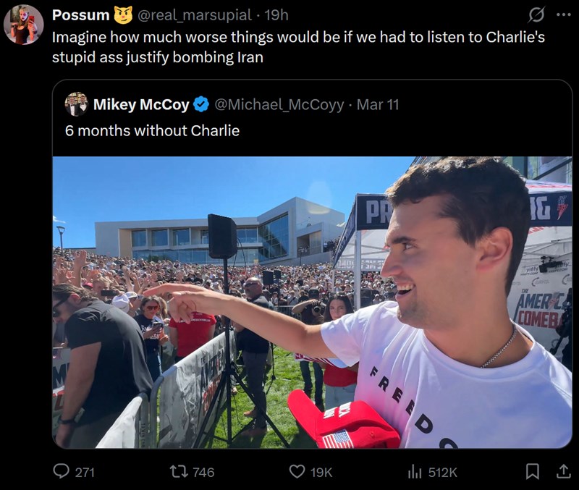579x490 pixels.
Task: Click the Grok slashed-circle icon
Action: pyautogui.click(x=537, y=14)
